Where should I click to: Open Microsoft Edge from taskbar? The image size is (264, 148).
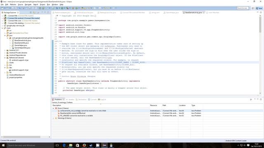tap(64, 145)
